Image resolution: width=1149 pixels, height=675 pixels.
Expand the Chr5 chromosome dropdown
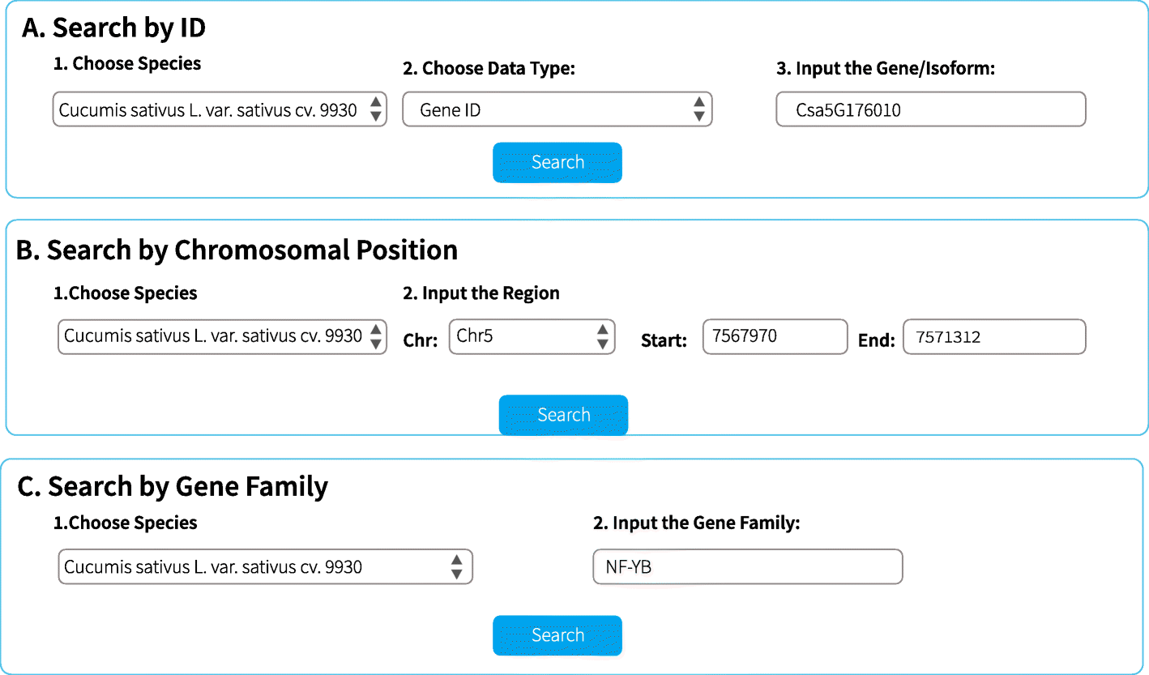click(532, 336)
